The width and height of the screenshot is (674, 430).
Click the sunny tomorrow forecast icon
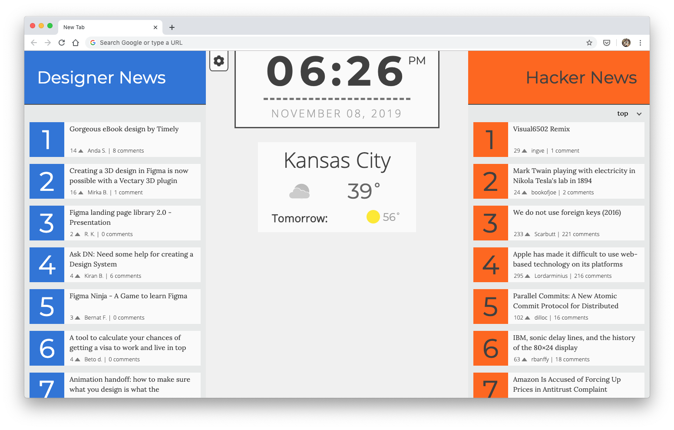point(373,217)
